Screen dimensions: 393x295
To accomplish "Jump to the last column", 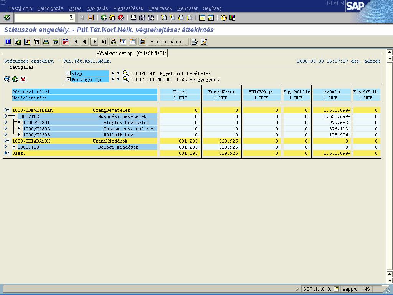I will [x=104, y=41].
